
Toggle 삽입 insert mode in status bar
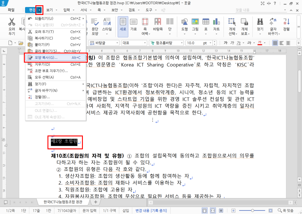tap(126, 210)
